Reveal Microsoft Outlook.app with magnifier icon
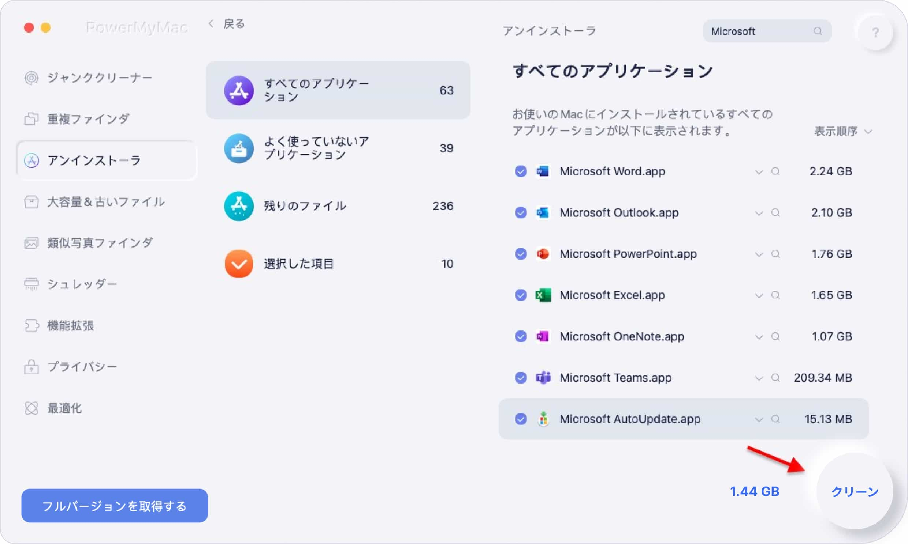The width and height of the screenshot is (908, 544). pyautogui.click(x=775, y=213)
